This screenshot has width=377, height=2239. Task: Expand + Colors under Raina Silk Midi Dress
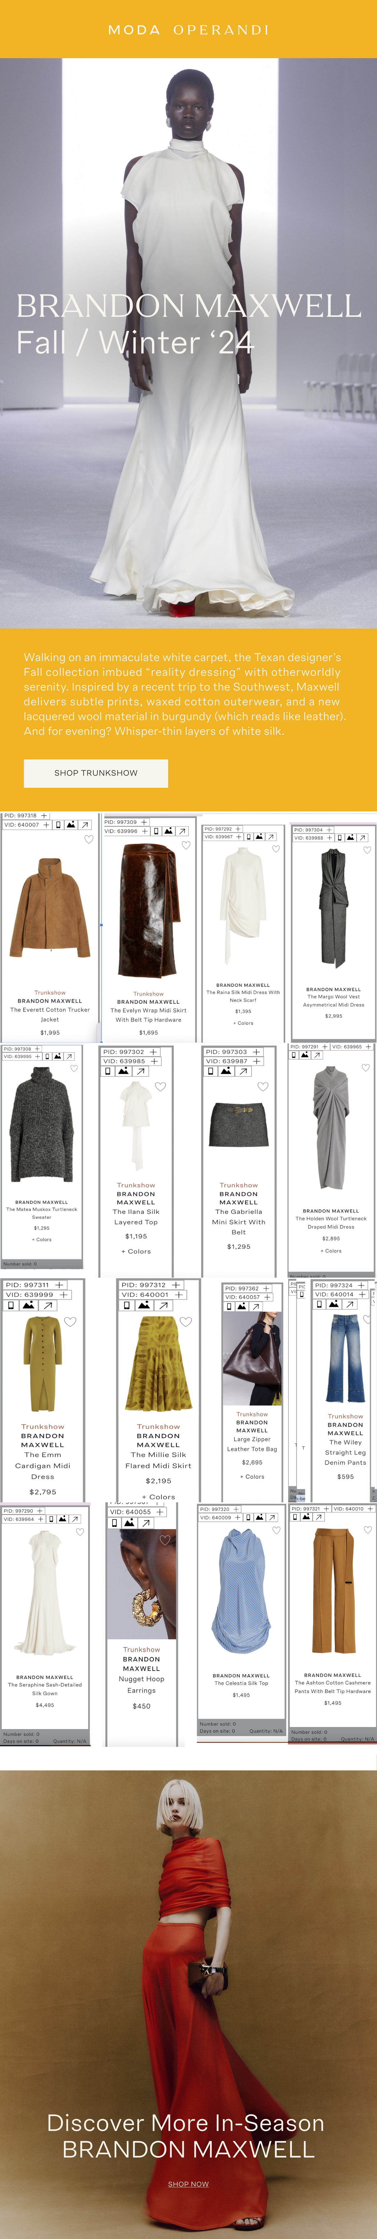point(243,1023)
